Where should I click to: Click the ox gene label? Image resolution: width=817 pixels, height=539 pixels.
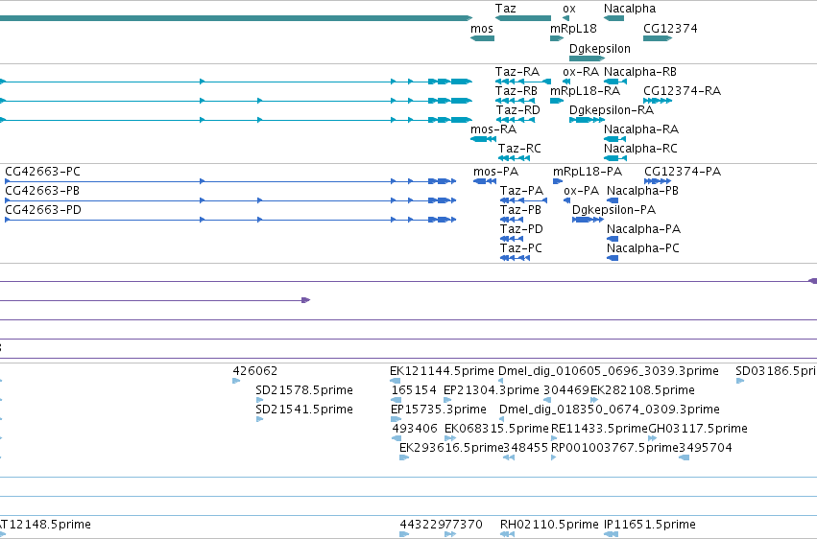(569, 9)
